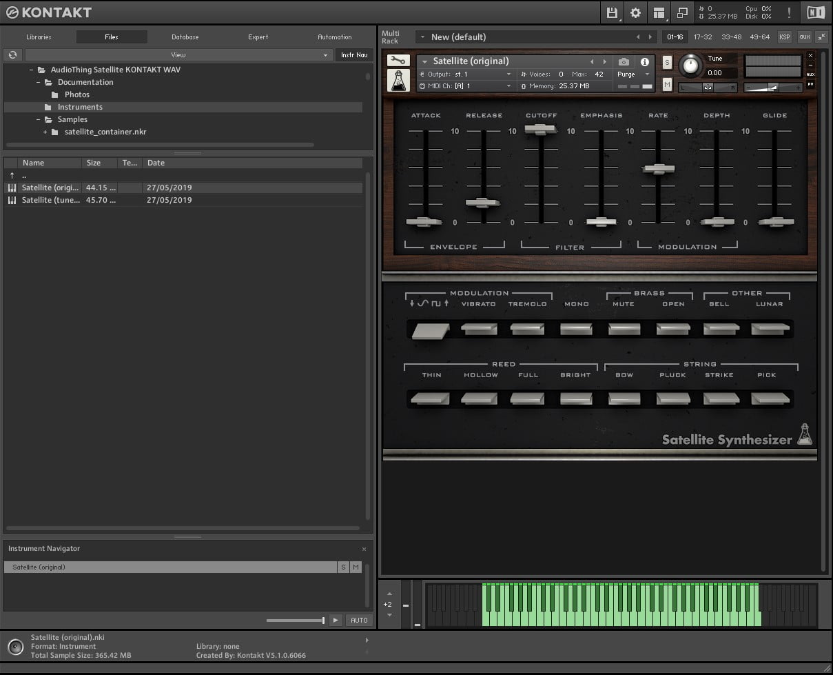Click the multi rack resize arrows icon

click(821, 37)
